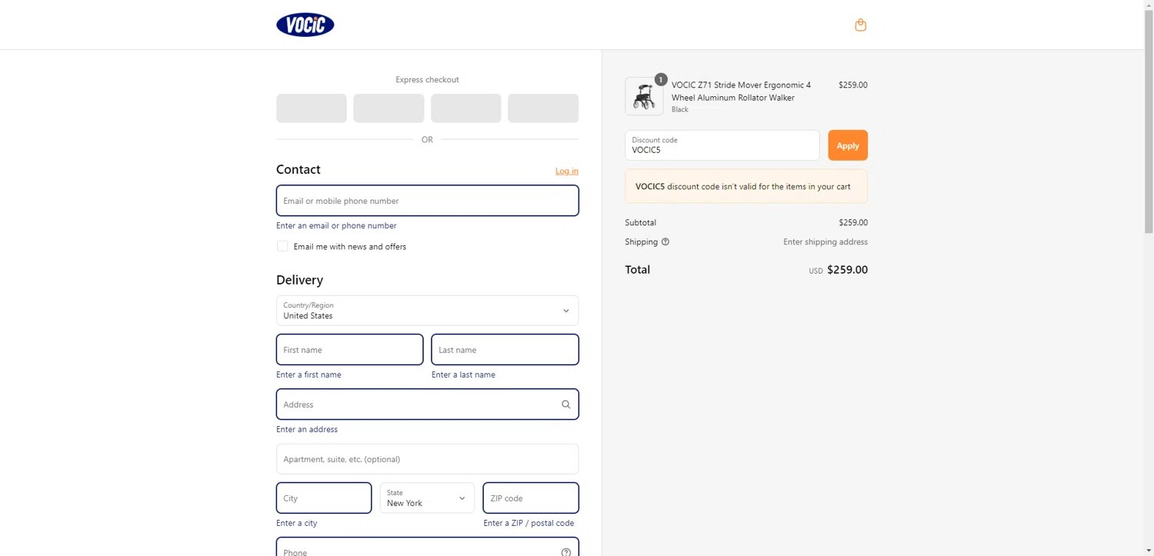1154x556 pixels.
Task: Focus the First name field
Action: [349, 350]
